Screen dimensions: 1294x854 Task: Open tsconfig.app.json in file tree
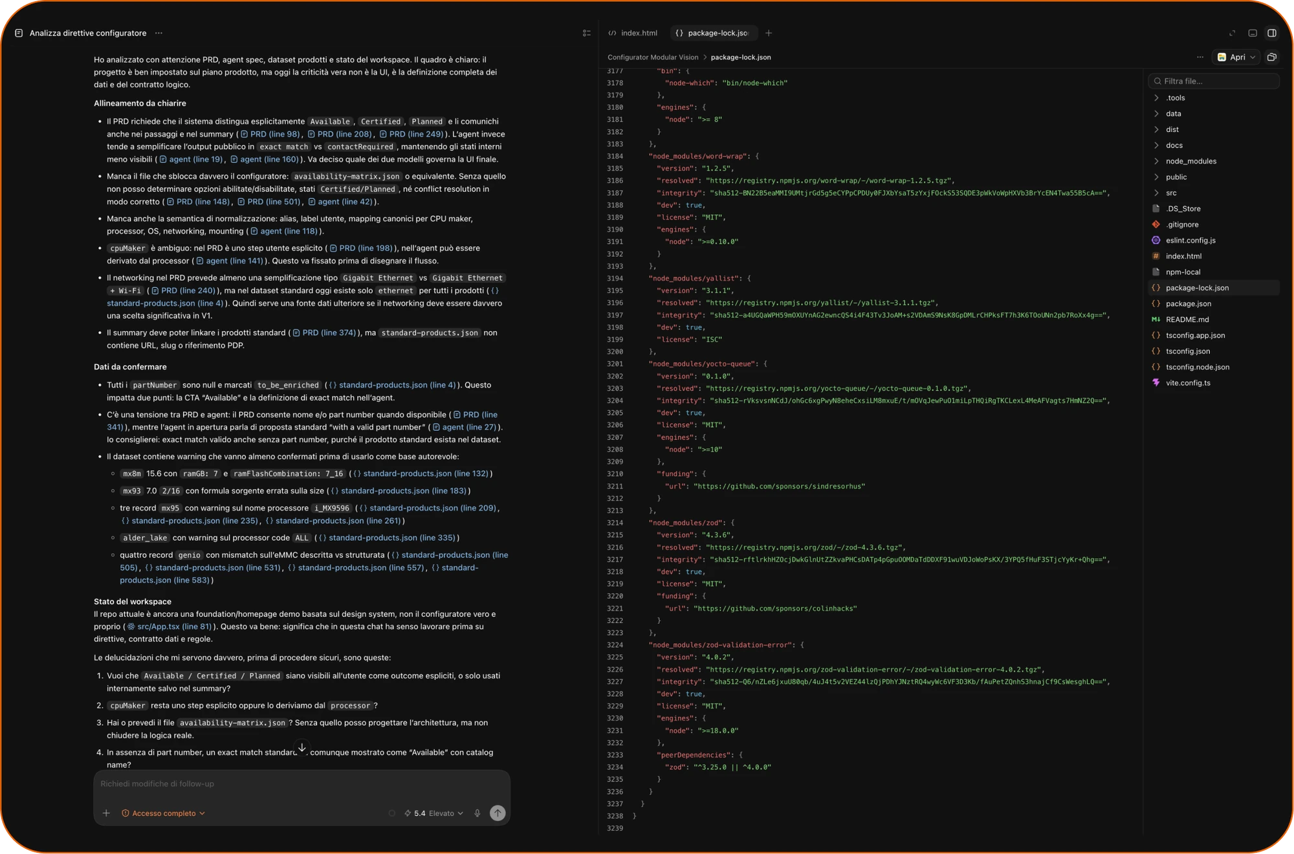tap(1214, 335)
